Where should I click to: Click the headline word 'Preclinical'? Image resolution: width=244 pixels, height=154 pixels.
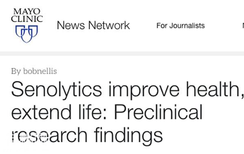159,112
